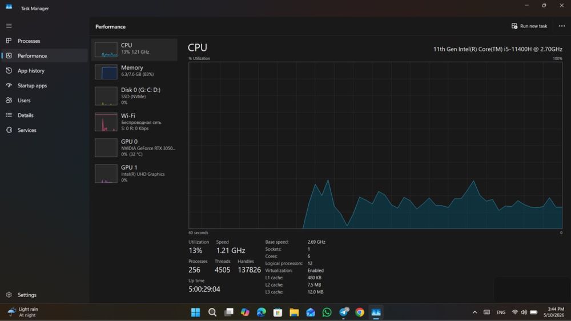571x321 pixels.
Task: Select the Memory performance item
Action: [x=134, y=72]
